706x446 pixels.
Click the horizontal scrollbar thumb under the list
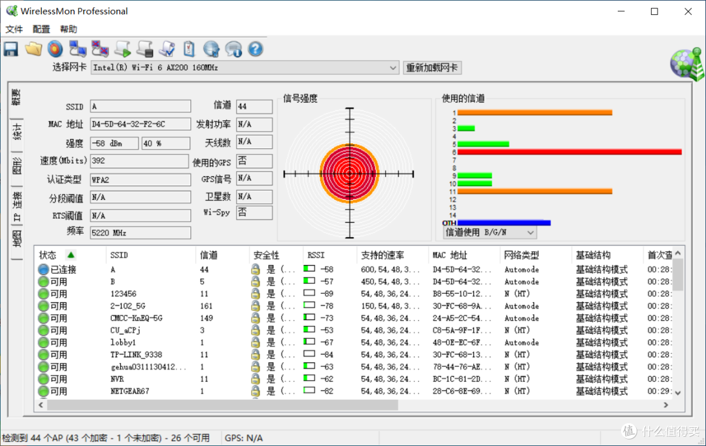coord(222,405)
